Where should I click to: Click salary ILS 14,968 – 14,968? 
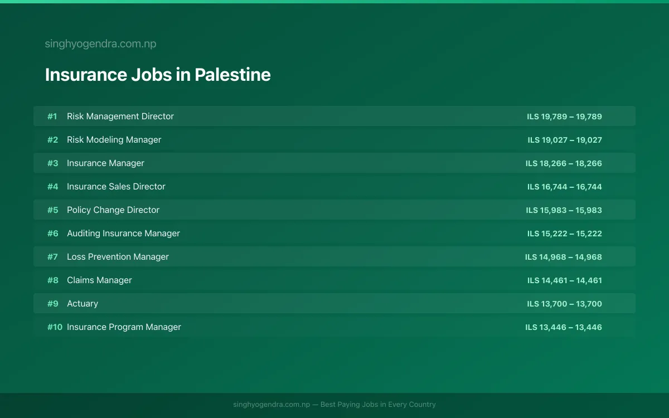click(x=564, y=257)
